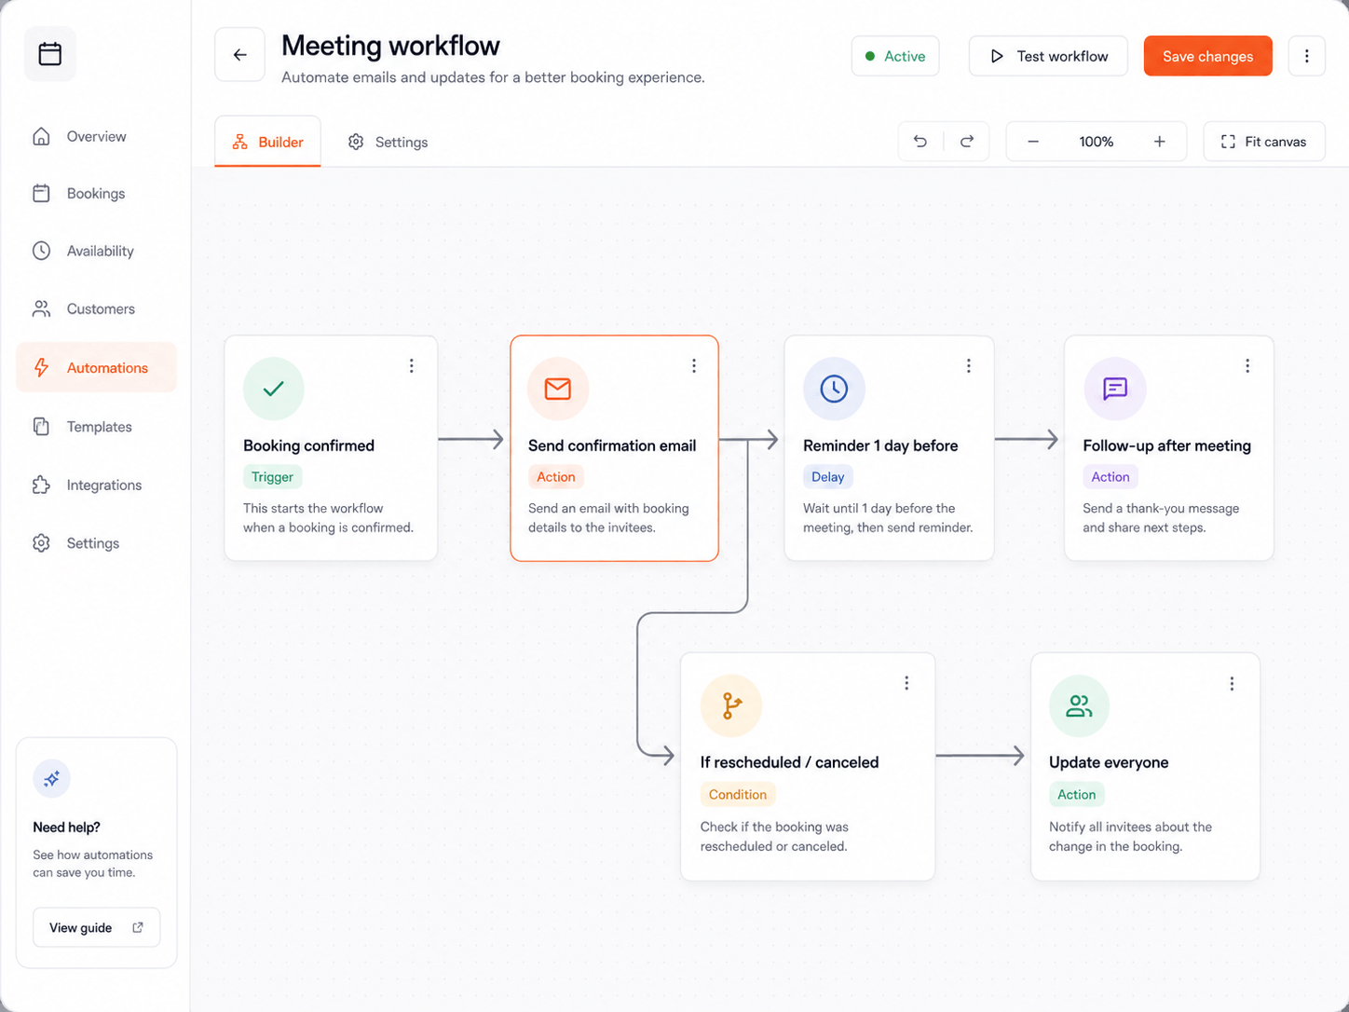Click the Bookings calendar icon

pos(41,193)
